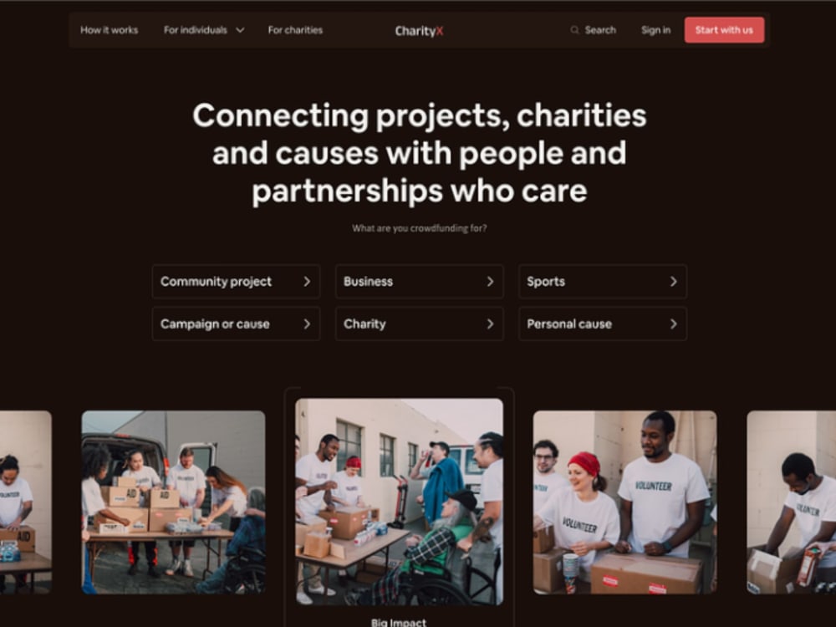Choose the Personal cause option
Image resolution: width=836 pixels, height=627 pixels.
point(603,324)
